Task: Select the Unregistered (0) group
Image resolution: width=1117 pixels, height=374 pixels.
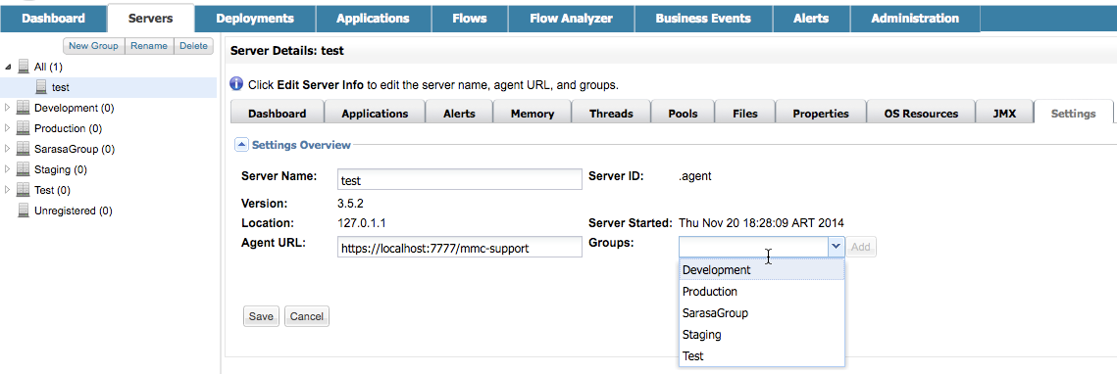Action: tap(73, 210)
